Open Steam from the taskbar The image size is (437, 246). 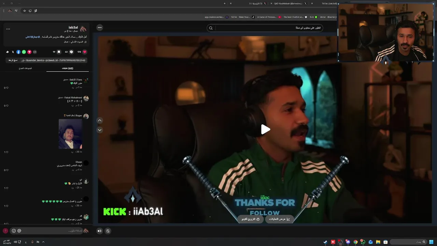click(x=325, y=242)
